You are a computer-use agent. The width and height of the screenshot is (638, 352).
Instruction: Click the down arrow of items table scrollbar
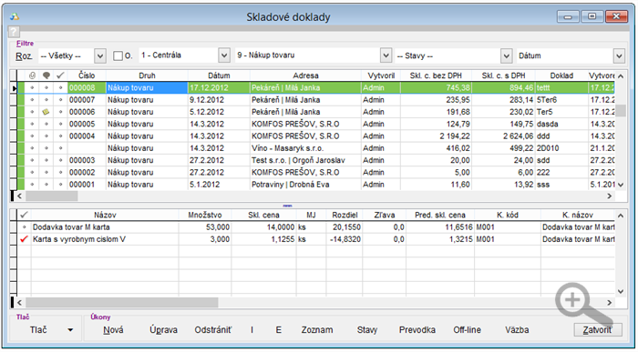click(x=621, y=291)
